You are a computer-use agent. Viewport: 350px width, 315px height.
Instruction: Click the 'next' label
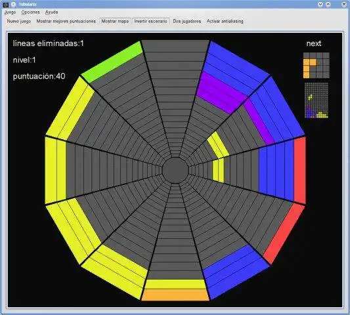(314, 43)
